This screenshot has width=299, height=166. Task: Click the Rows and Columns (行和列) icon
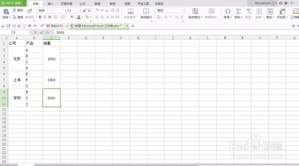click(282, 11)
